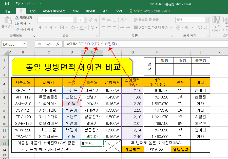The width and height of the screenshot is (228, 159).
Task: Click the select all corner triangle
Action: click(x=6, y=53)
